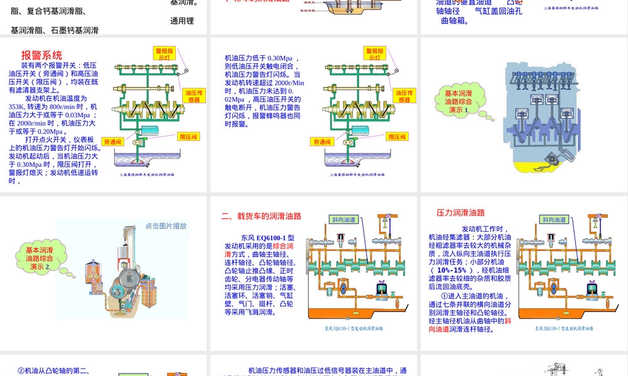Select the 二、载货车的润滑油路 slide
The height and width of the screenshot is (376, 628).
coord(313,273)
